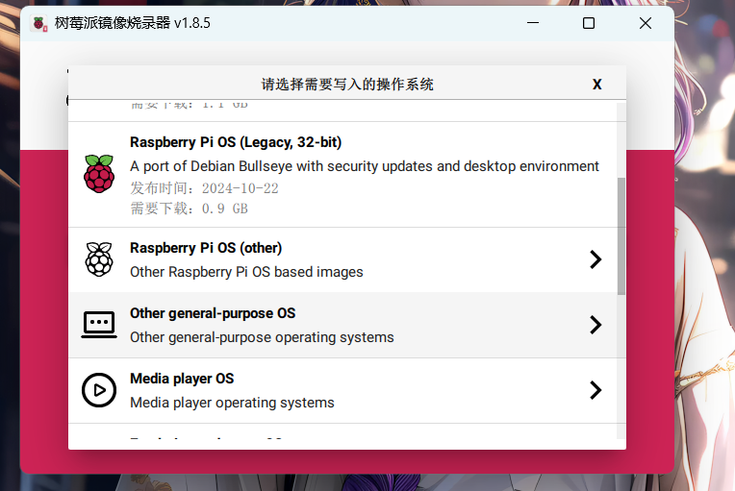Expand Raspberry Pi OS (other) chevron arrow

pos(596,259)
